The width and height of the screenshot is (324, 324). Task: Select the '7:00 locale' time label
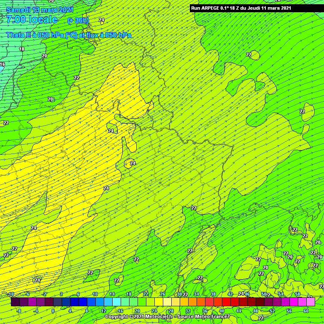32,19
